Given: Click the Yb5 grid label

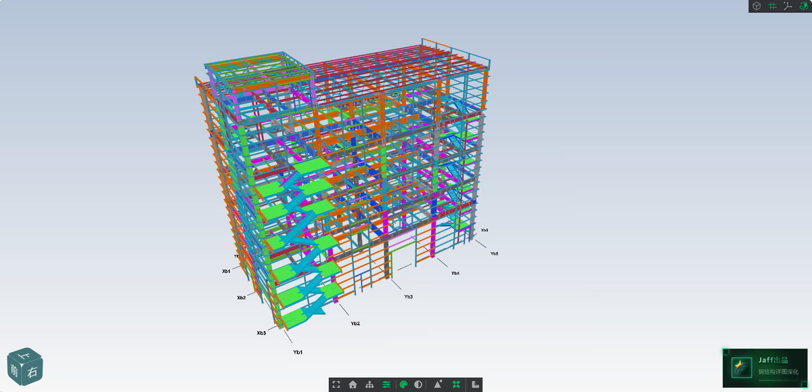Looking at the screenshot, I should [495, 253].
